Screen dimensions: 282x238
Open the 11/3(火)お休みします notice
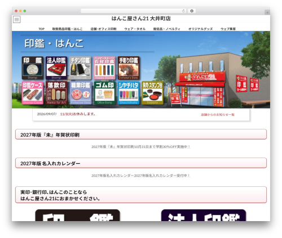point(78,114)
